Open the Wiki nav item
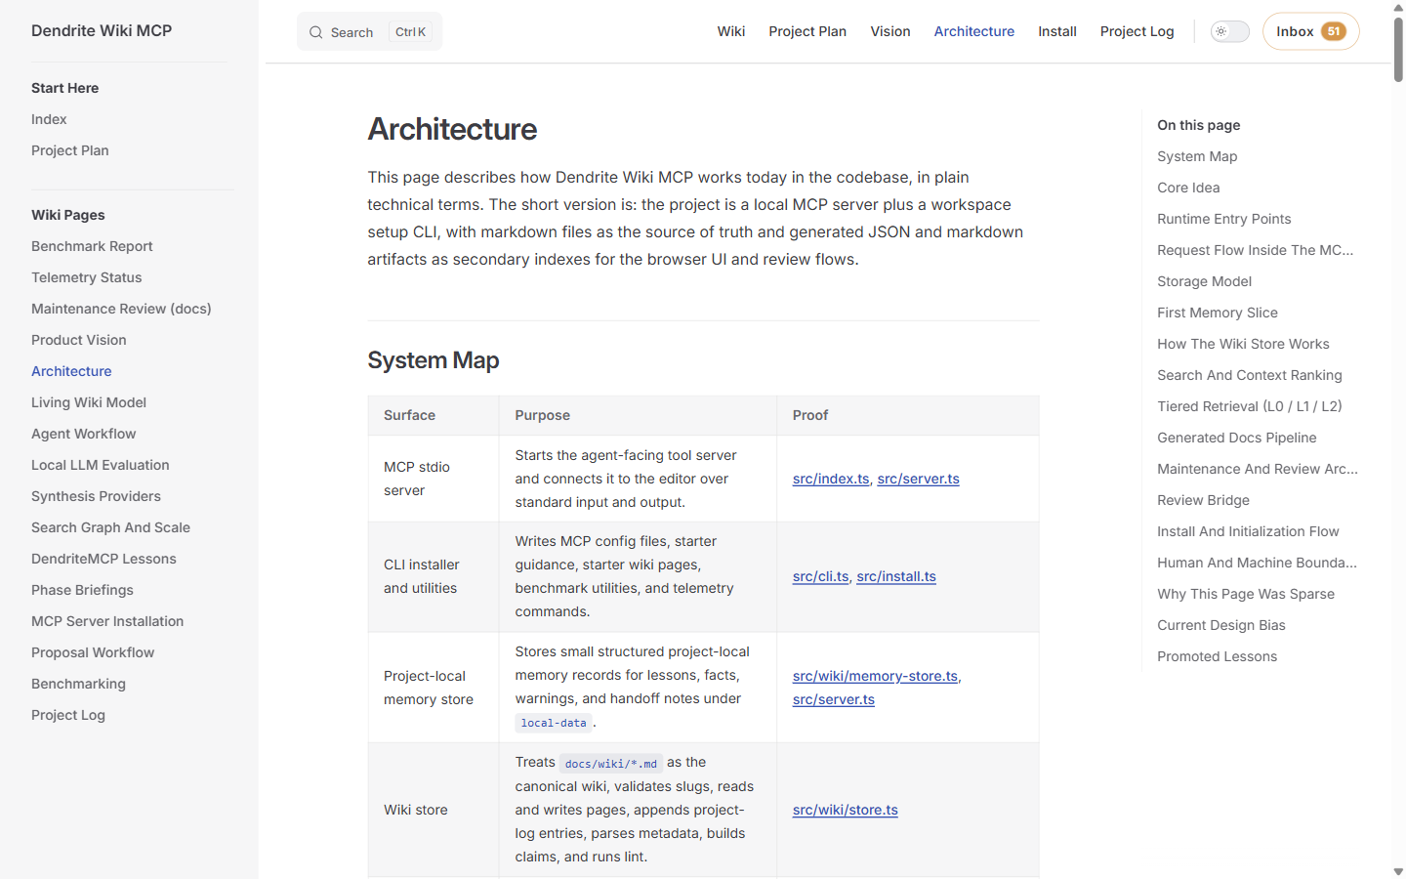 [731, 31]
